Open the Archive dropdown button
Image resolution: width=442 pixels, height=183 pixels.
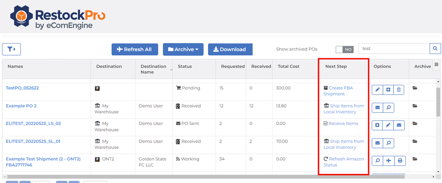[x=183, y=49]
